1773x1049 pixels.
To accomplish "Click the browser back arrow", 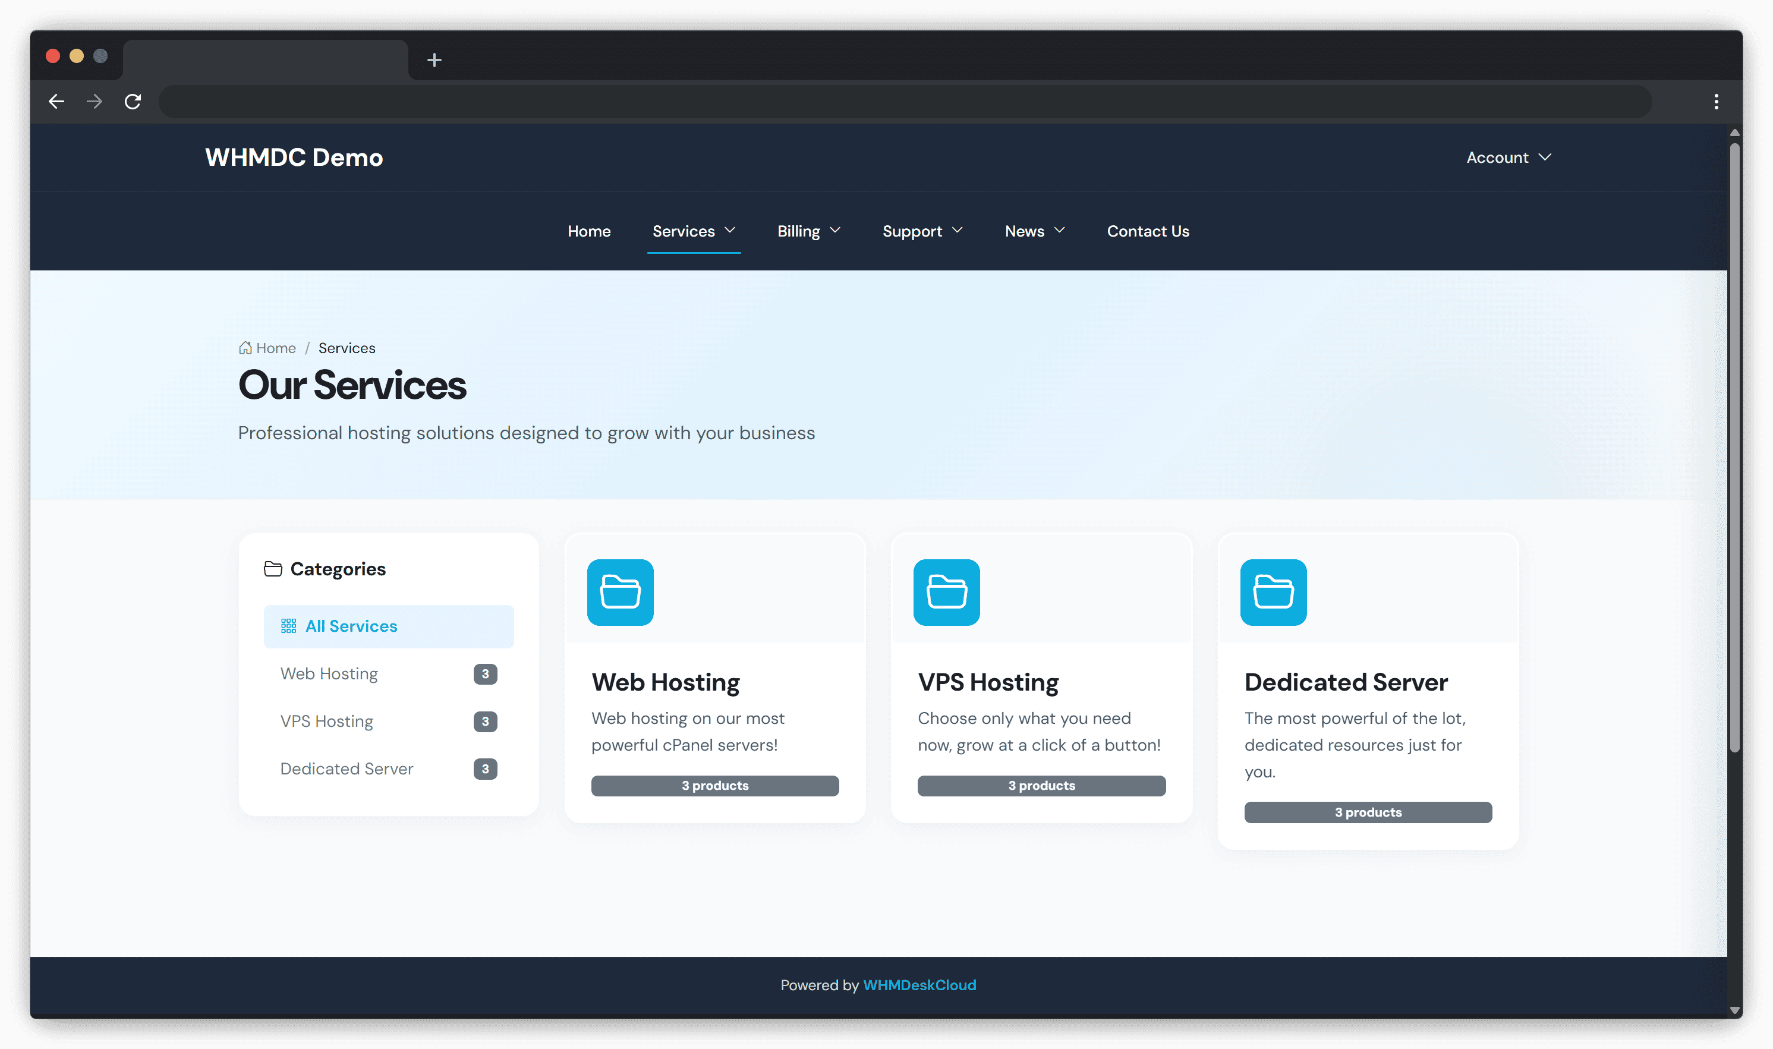I will [56, 101].
